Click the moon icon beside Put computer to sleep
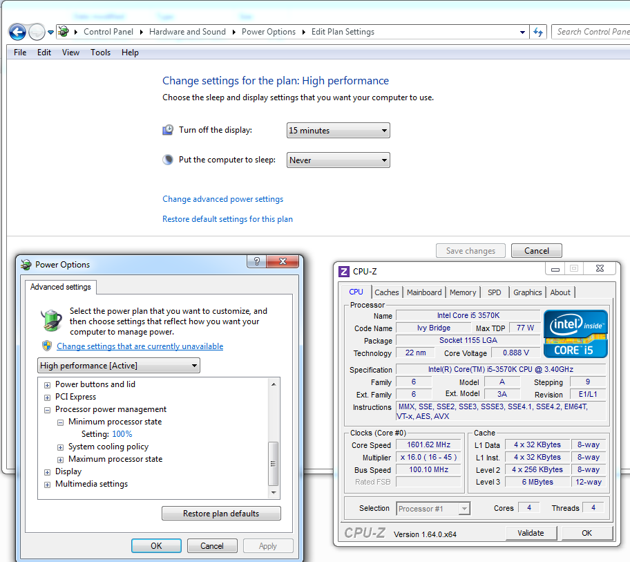Viewport: 630px width, 562px height. (x=168, y=160)
